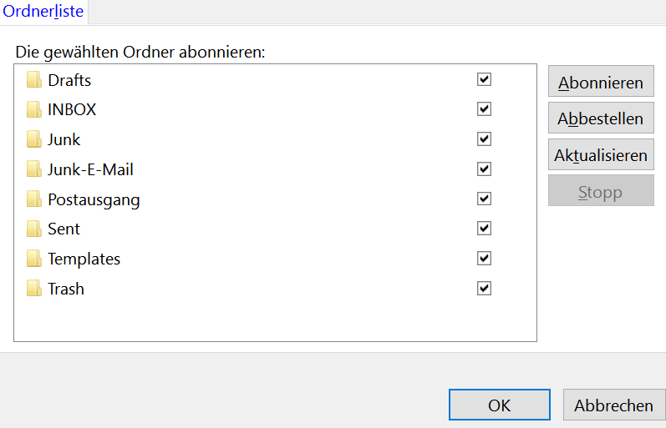
Task: Refresh the list with Aktualisieren
Action: pyautogui.click(x=601, y=155)
